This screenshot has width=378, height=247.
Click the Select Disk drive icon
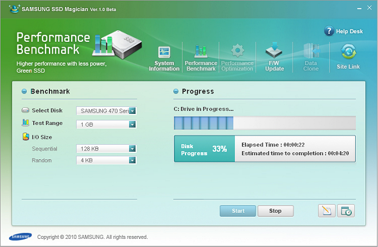click(x=26, y=110)
